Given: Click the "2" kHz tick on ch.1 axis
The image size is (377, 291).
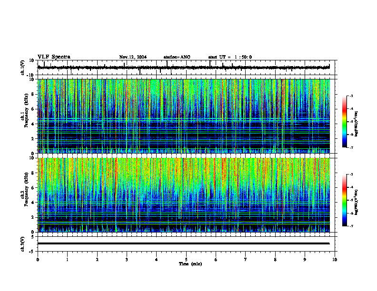Looking at the screenshot, I should [x=33, y=139].
